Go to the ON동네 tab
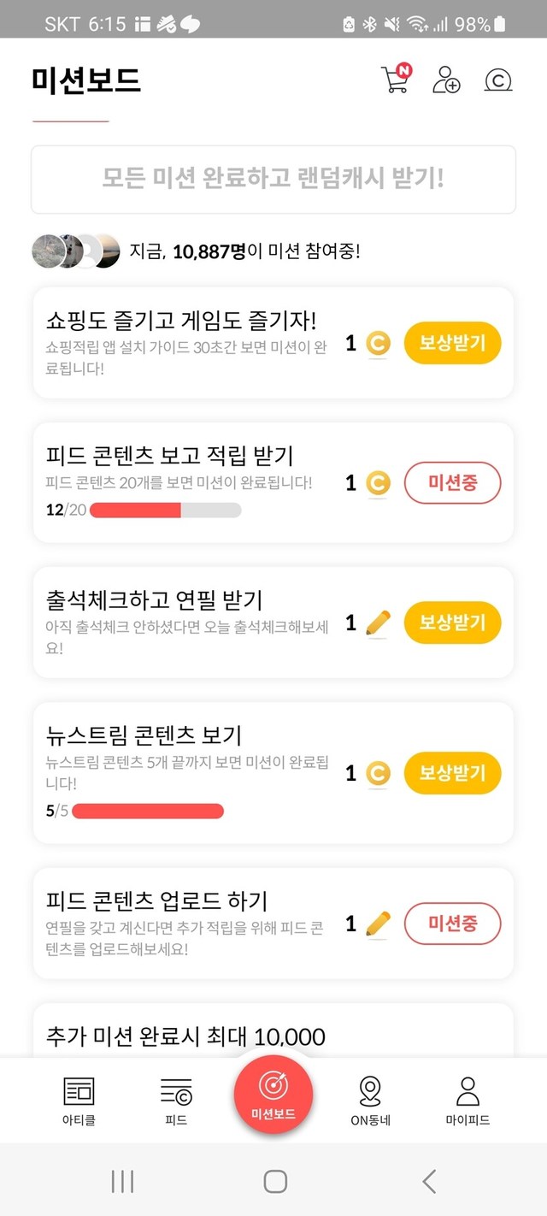 point(370,1100)
